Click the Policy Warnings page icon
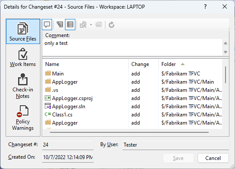Viewport: 235px width, 169px height. pyautogui.click(x=22, y=111)
